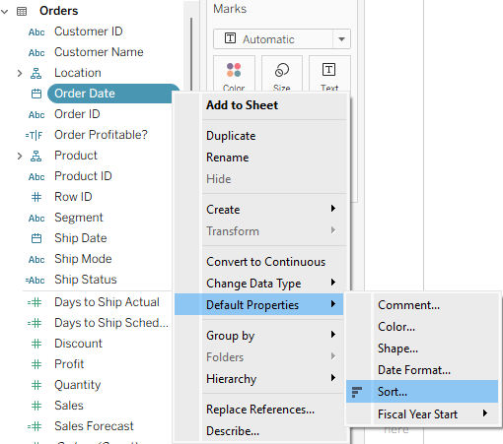
Task: Click the Location hierarchy icon
Action: pyautogui.click(x=36, y=73)
